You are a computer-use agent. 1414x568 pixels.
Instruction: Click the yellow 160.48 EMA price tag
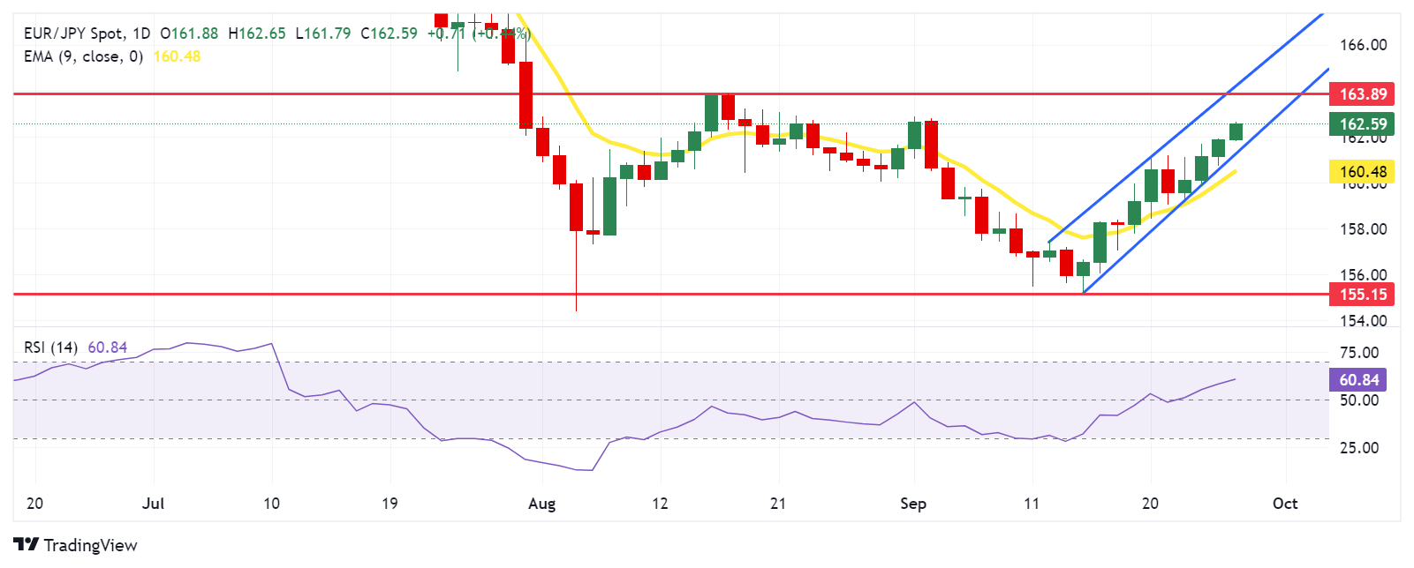pos(1363,172)
